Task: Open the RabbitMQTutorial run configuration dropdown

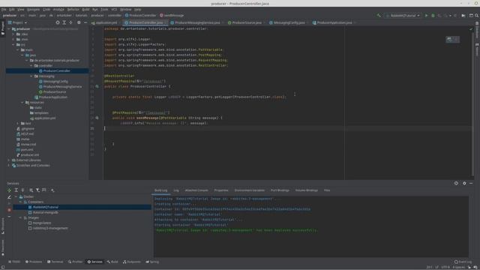Action: tap(403, 15)
